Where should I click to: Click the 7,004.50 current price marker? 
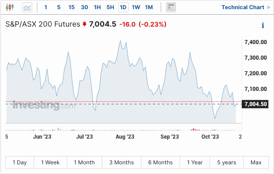255,104
